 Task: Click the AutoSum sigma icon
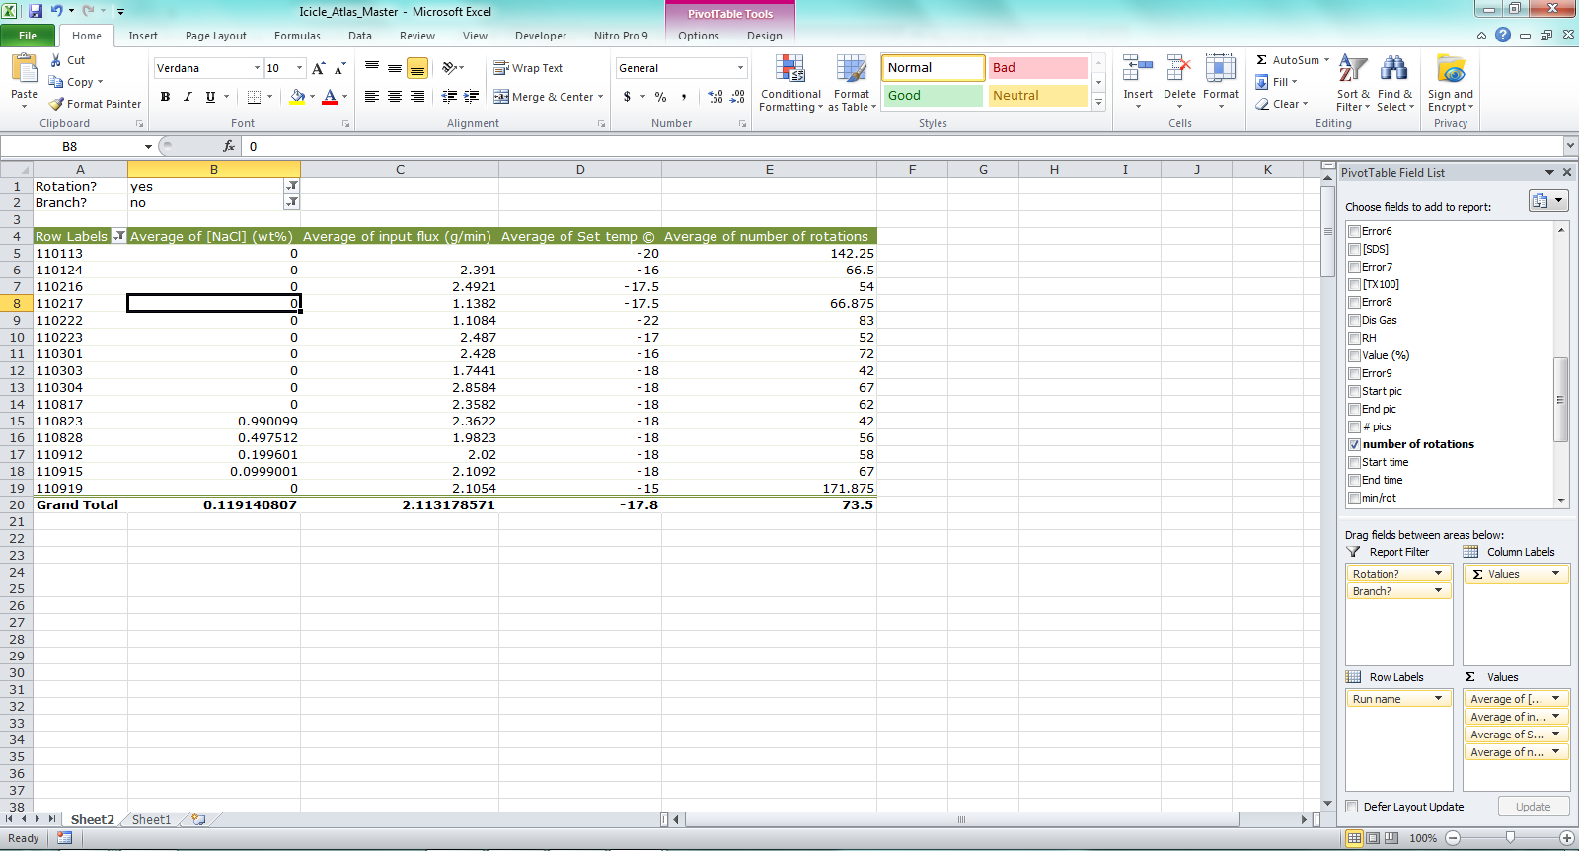(1262, 60)
